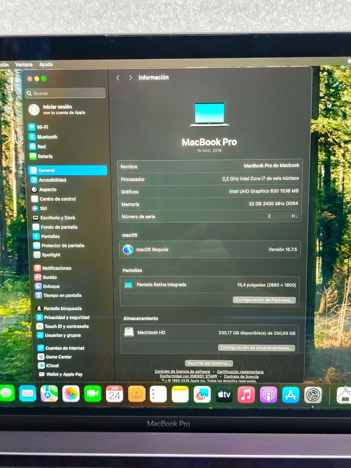Click Reporte del sistema button

click(209, 363)
